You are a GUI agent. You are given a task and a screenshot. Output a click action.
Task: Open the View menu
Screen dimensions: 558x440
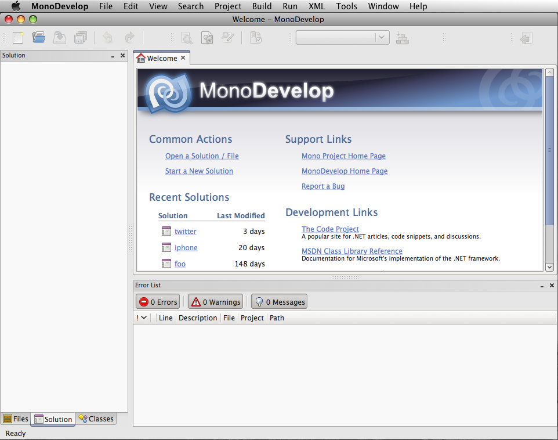(158, 6)
